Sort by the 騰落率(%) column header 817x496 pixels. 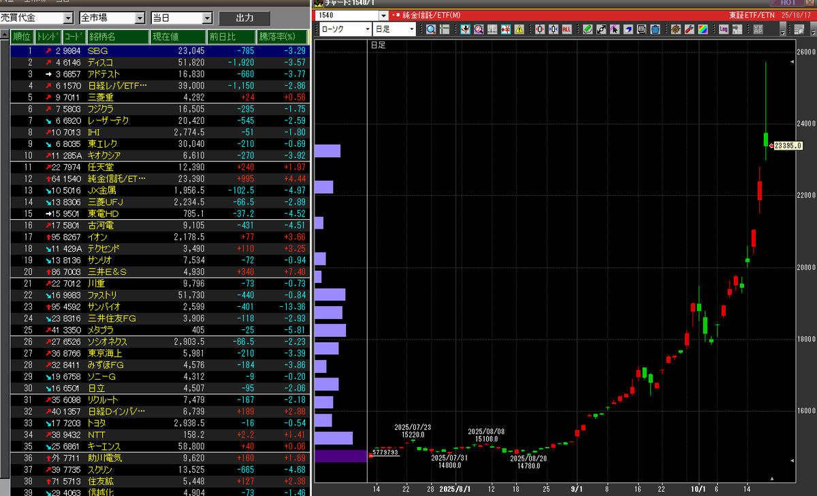pos(282,37)
